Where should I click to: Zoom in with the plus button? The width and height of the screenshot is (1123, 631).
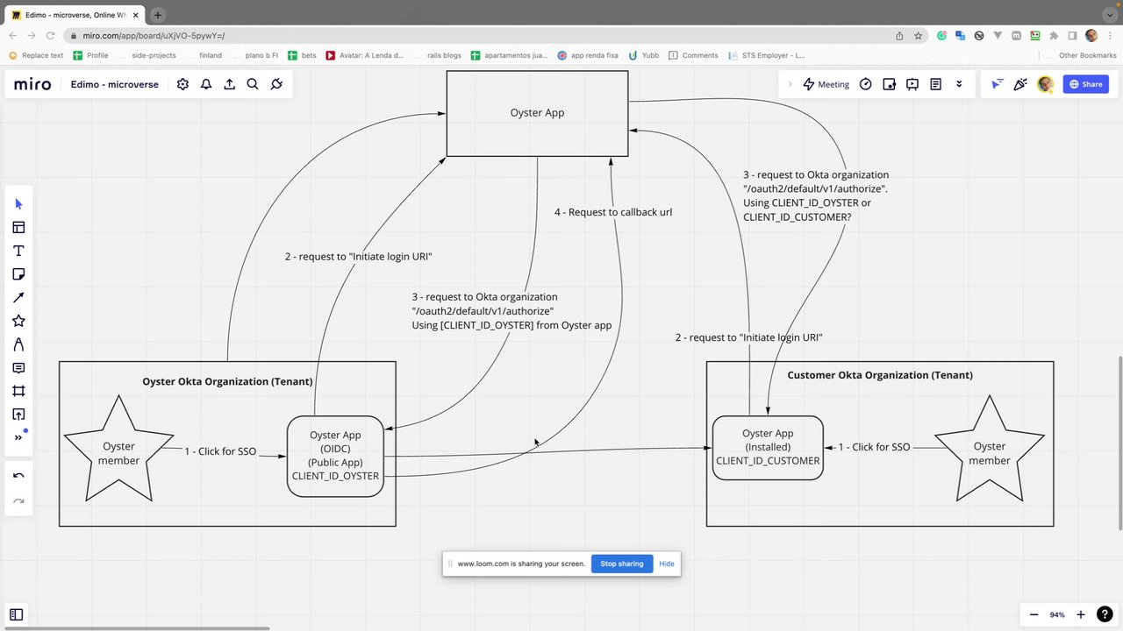click(1081, 615)
